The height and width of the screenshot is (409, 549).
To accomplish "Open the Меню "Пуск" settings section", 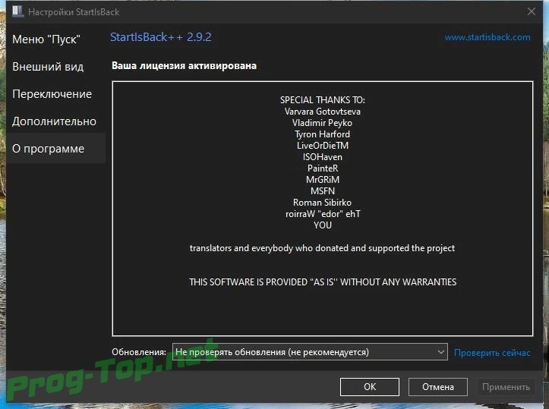I will [x=46, y=39].
